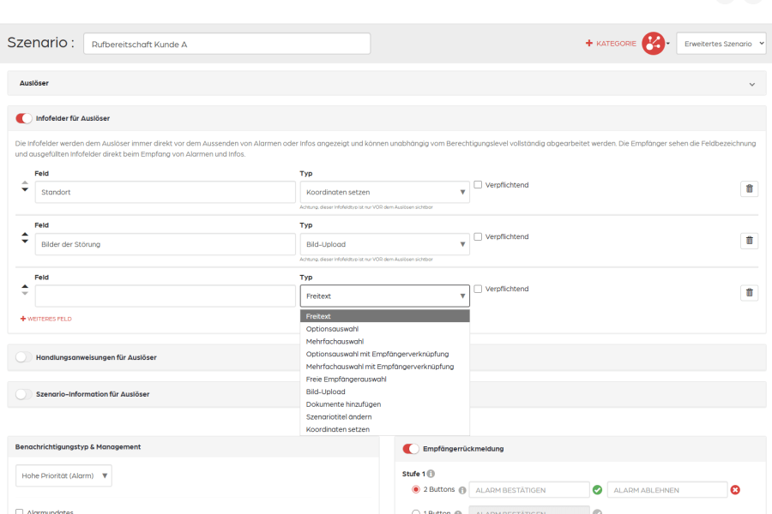Open the red category network icon
772x514 pixels.
pos(654,44)
